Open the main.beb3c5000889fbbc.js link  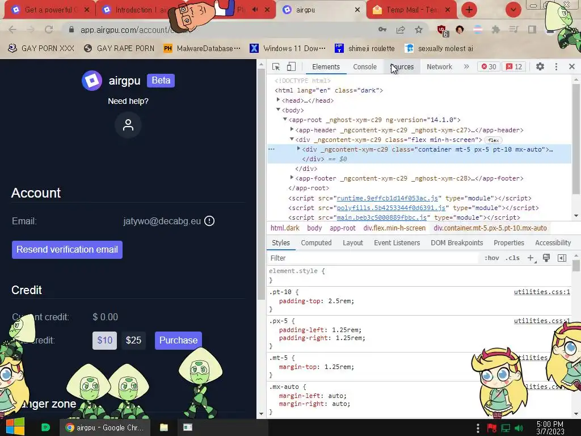(x=382, y=217)
